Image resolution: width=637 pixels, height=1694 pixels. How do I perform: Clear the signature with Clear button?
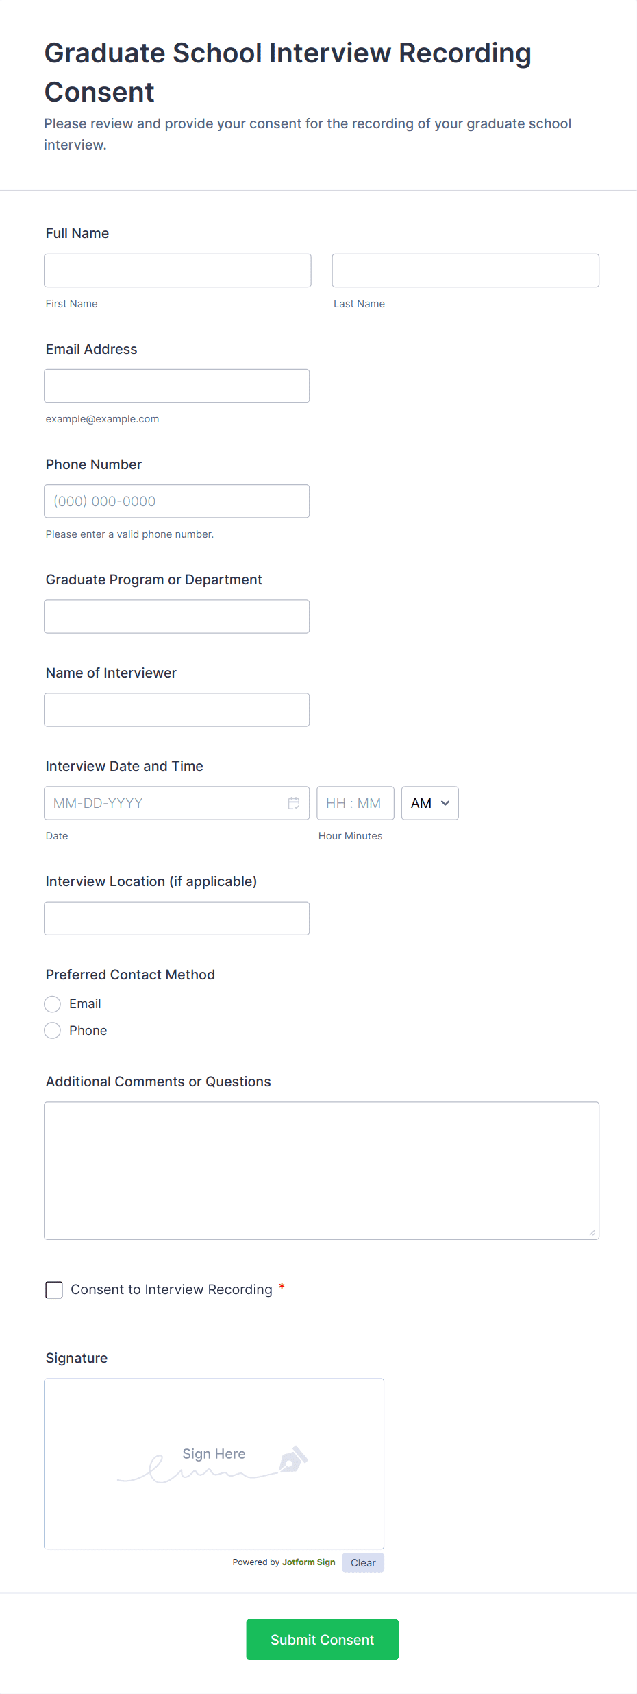click(x=363, y=1563)
